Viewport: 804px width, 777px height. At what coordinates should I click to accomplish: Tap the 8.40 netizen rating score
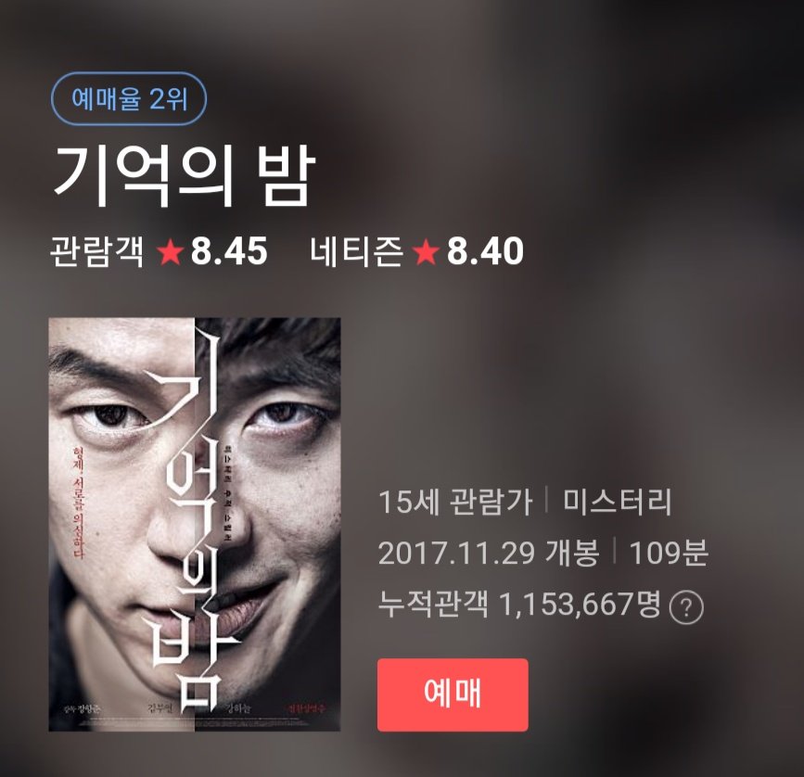(x=485, y=251)
